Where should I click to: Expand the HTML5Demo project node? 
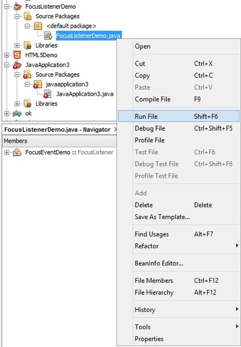(x=7, y=55)
